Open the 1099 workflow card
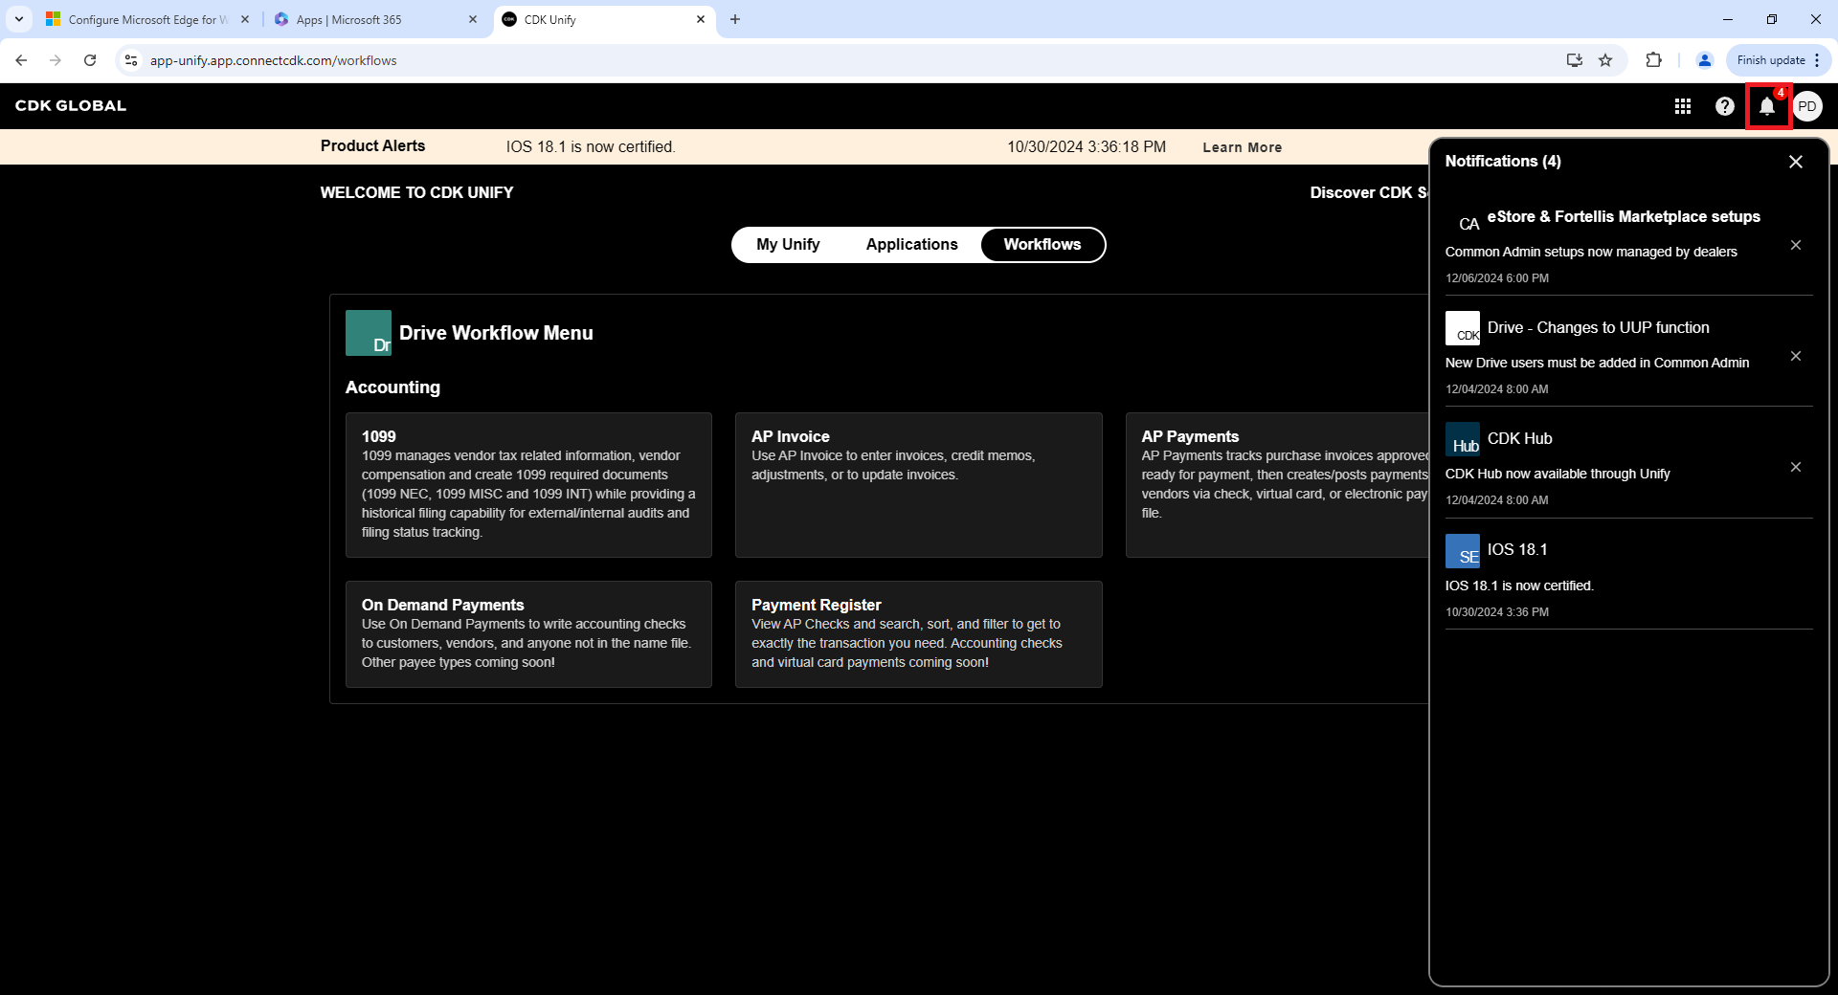Screen dimensions: 1838x995 (x=528, y=485)
